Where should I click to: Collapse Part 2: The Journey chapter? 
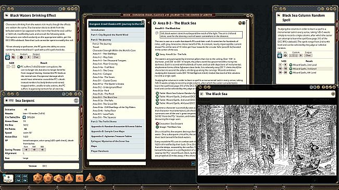(x=117, y=40)
